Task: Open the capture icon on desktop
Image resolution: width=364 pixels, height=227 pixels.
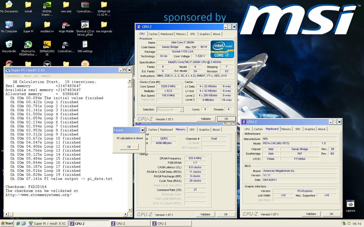Action: (350, 206)
